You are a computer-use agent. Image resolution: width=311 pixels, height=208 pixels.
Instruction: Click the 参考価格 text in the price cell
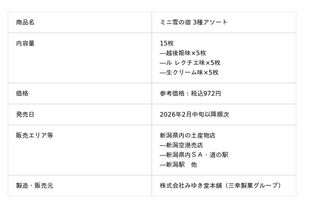tap(172, 93)
